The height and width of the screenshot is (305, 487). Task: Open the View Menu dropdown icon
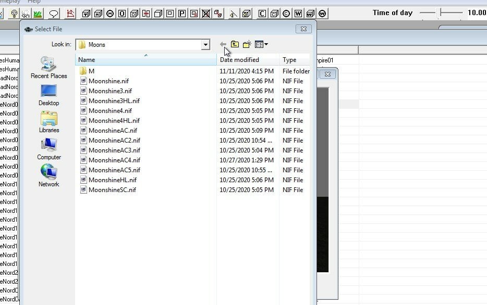[261, 44]
